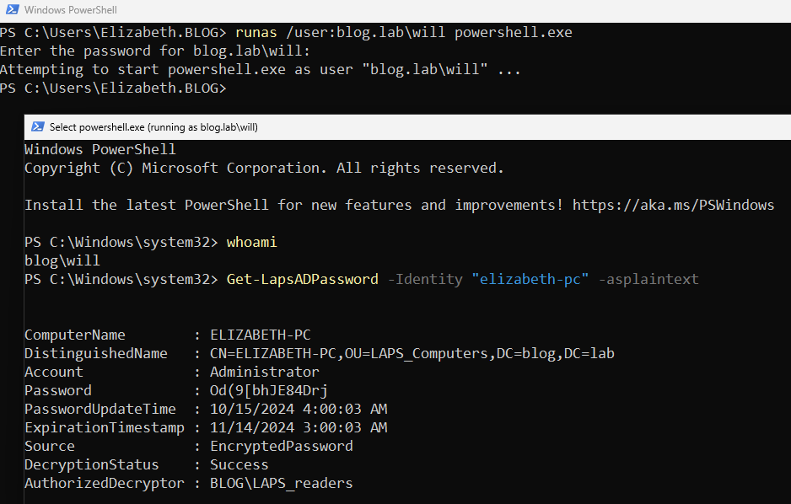Click the DecryptionStatus value Success

(x=239, y=464)
